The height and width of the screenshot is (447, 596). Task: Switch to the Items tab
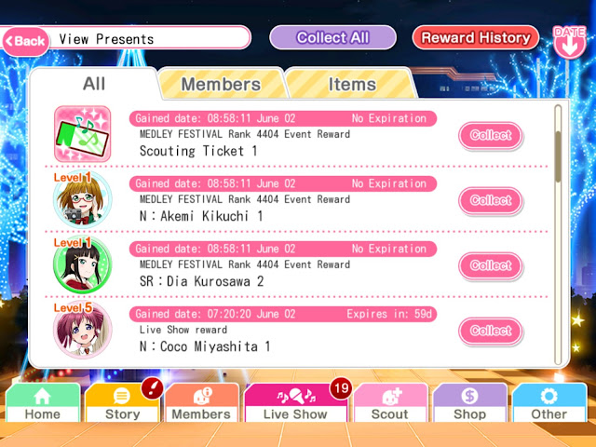352,84
